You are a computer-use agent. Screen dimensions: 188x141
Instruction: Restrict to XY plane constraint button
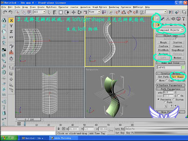(11, 37)
